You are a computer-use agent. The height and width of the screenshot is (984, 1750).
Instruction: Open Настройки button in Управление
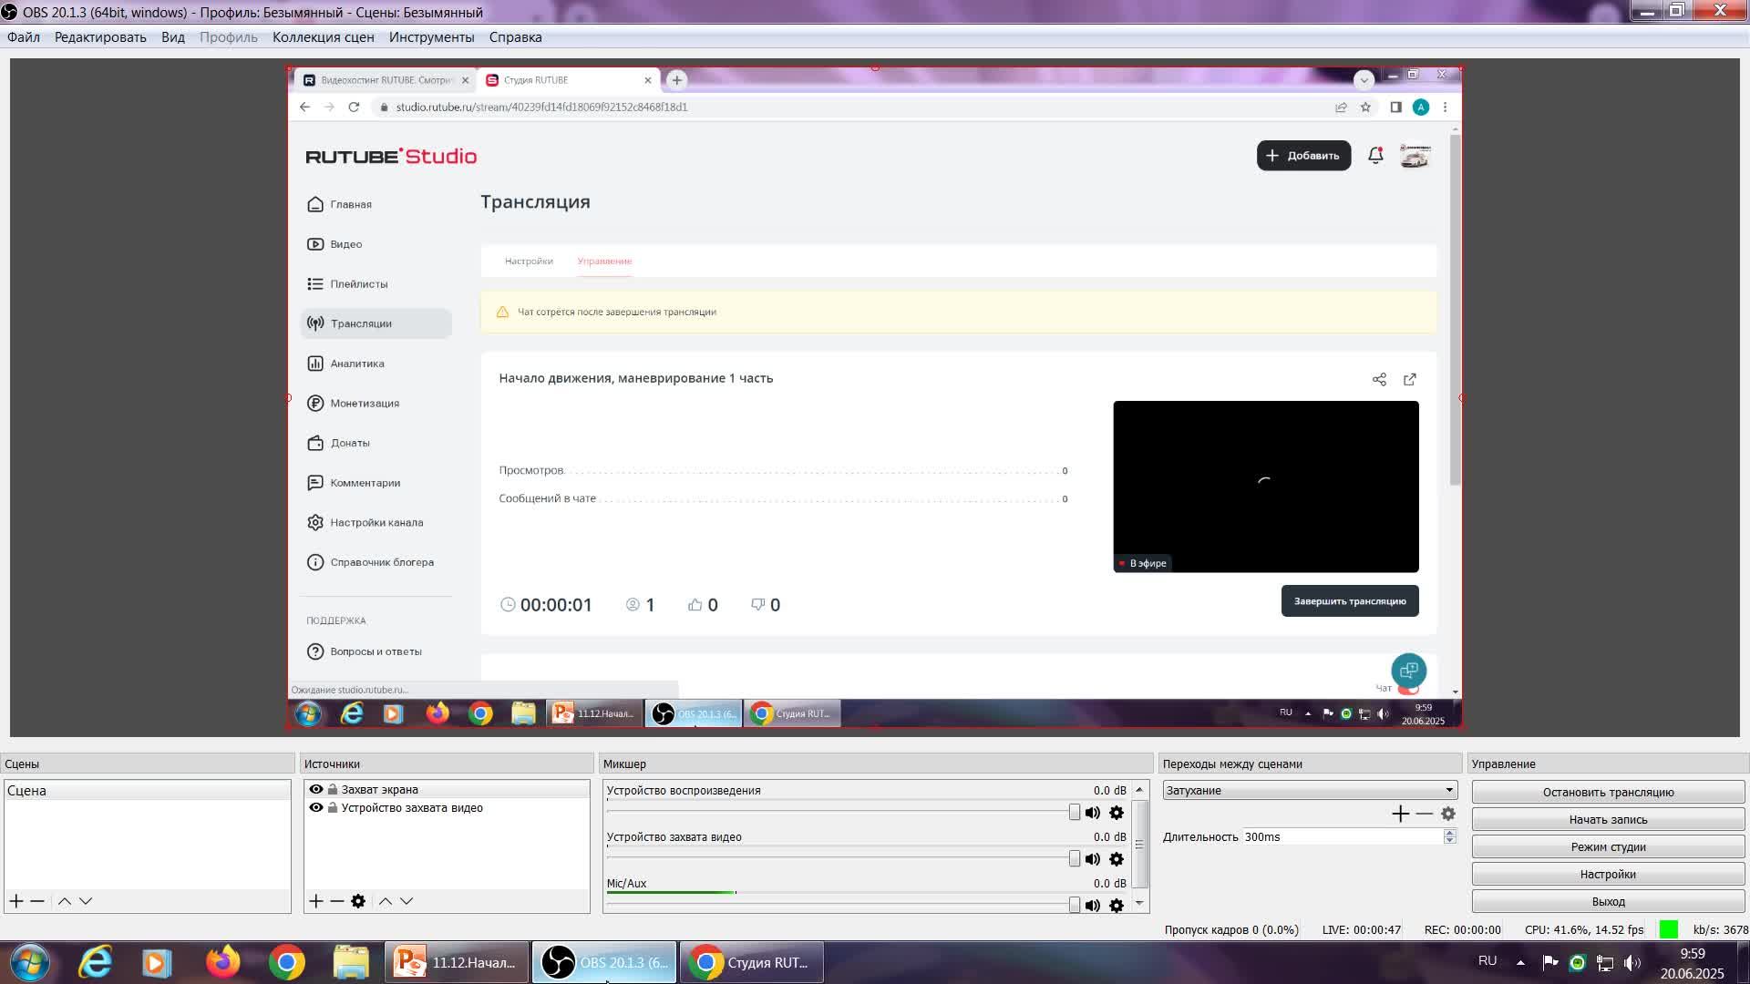pyautogui.click(x=1608, y=875)
